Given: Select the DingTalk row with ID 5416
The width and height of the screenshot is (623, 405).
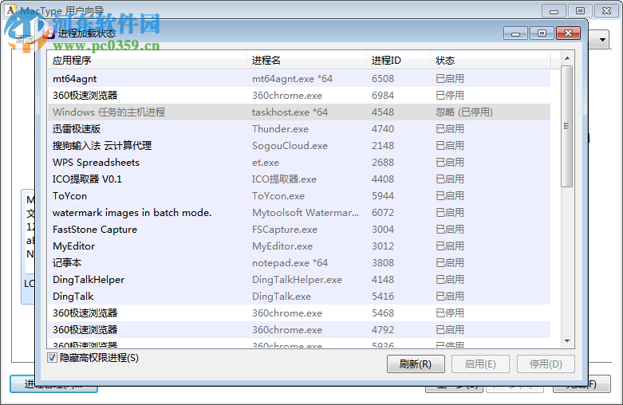Looking at the screenshot, I should [x=299, y=297].
